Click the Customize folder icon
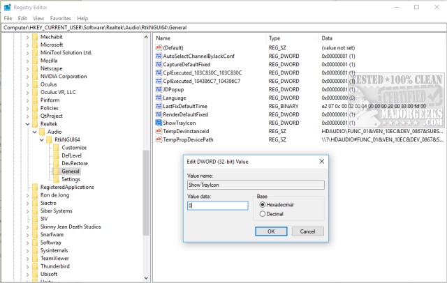 tap(56, 147)
